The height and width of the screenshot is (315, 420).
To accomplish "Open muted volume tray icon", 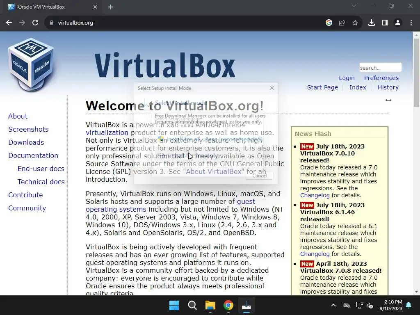I will pos(370,305).
